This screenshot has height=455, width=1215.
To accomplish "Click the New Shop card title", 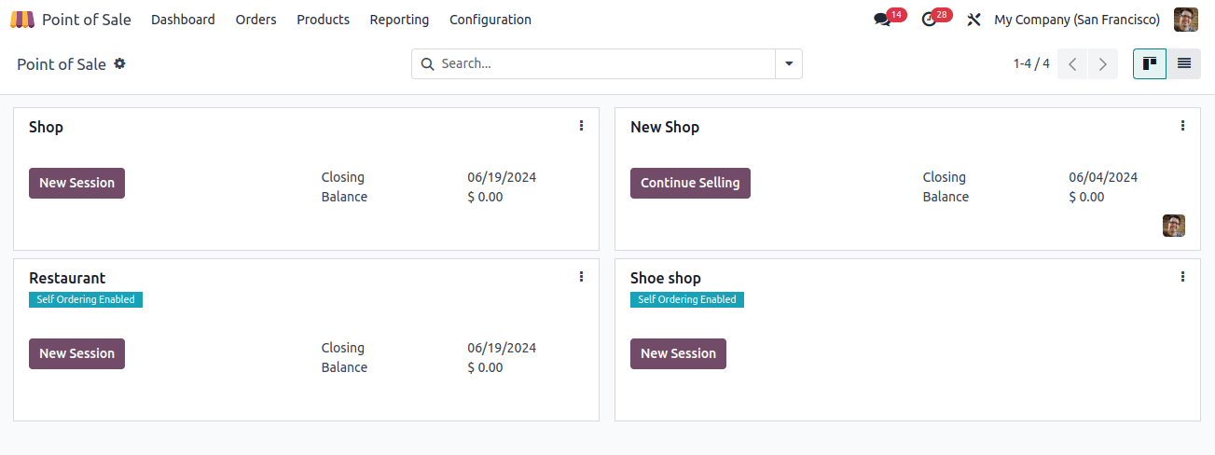I will (x=665, y=127).
